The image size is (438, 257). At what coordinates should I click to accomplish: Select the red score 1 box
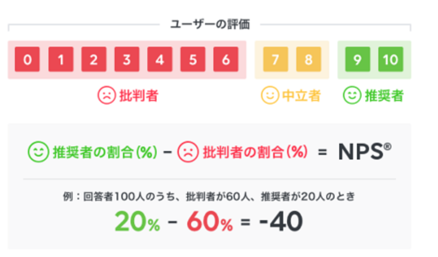(61, 59)
